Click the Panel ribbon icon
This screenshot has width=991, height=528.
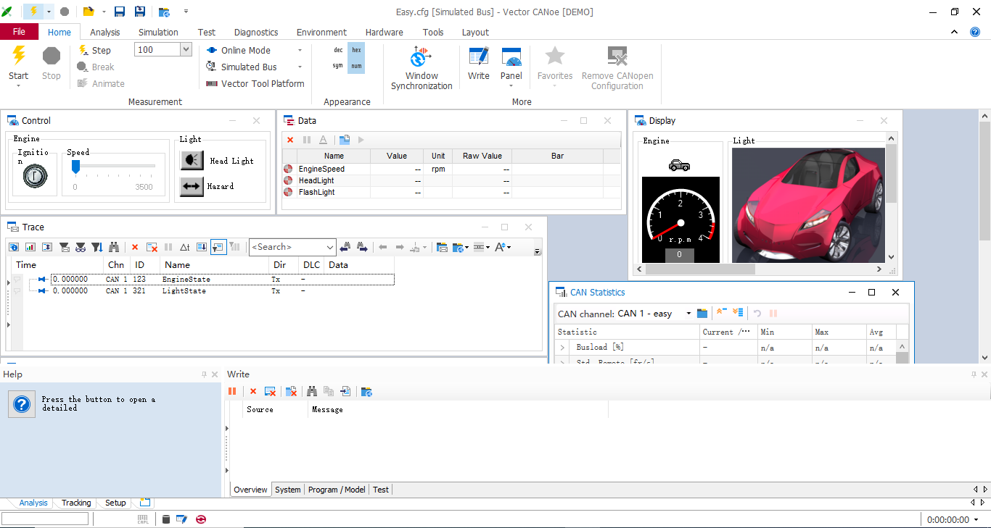pyautogui.click(x=511, y=57)
